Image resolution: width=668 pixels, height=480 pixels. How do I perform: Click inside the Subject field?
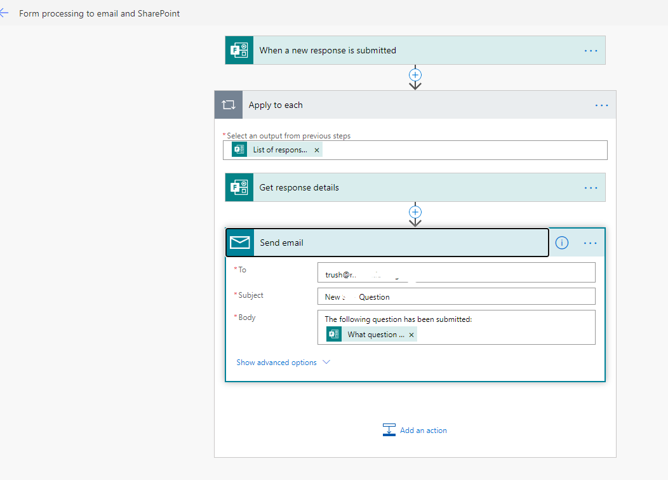tap(456, 296)
